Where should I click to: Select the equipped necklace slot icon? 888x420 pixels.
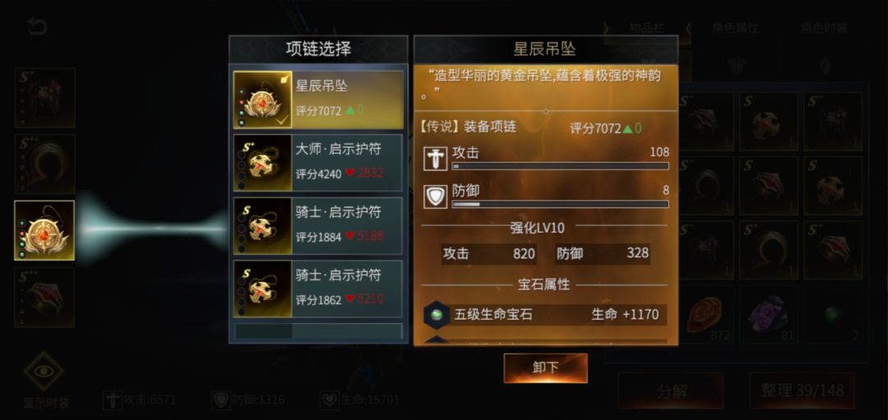[44, 230]
